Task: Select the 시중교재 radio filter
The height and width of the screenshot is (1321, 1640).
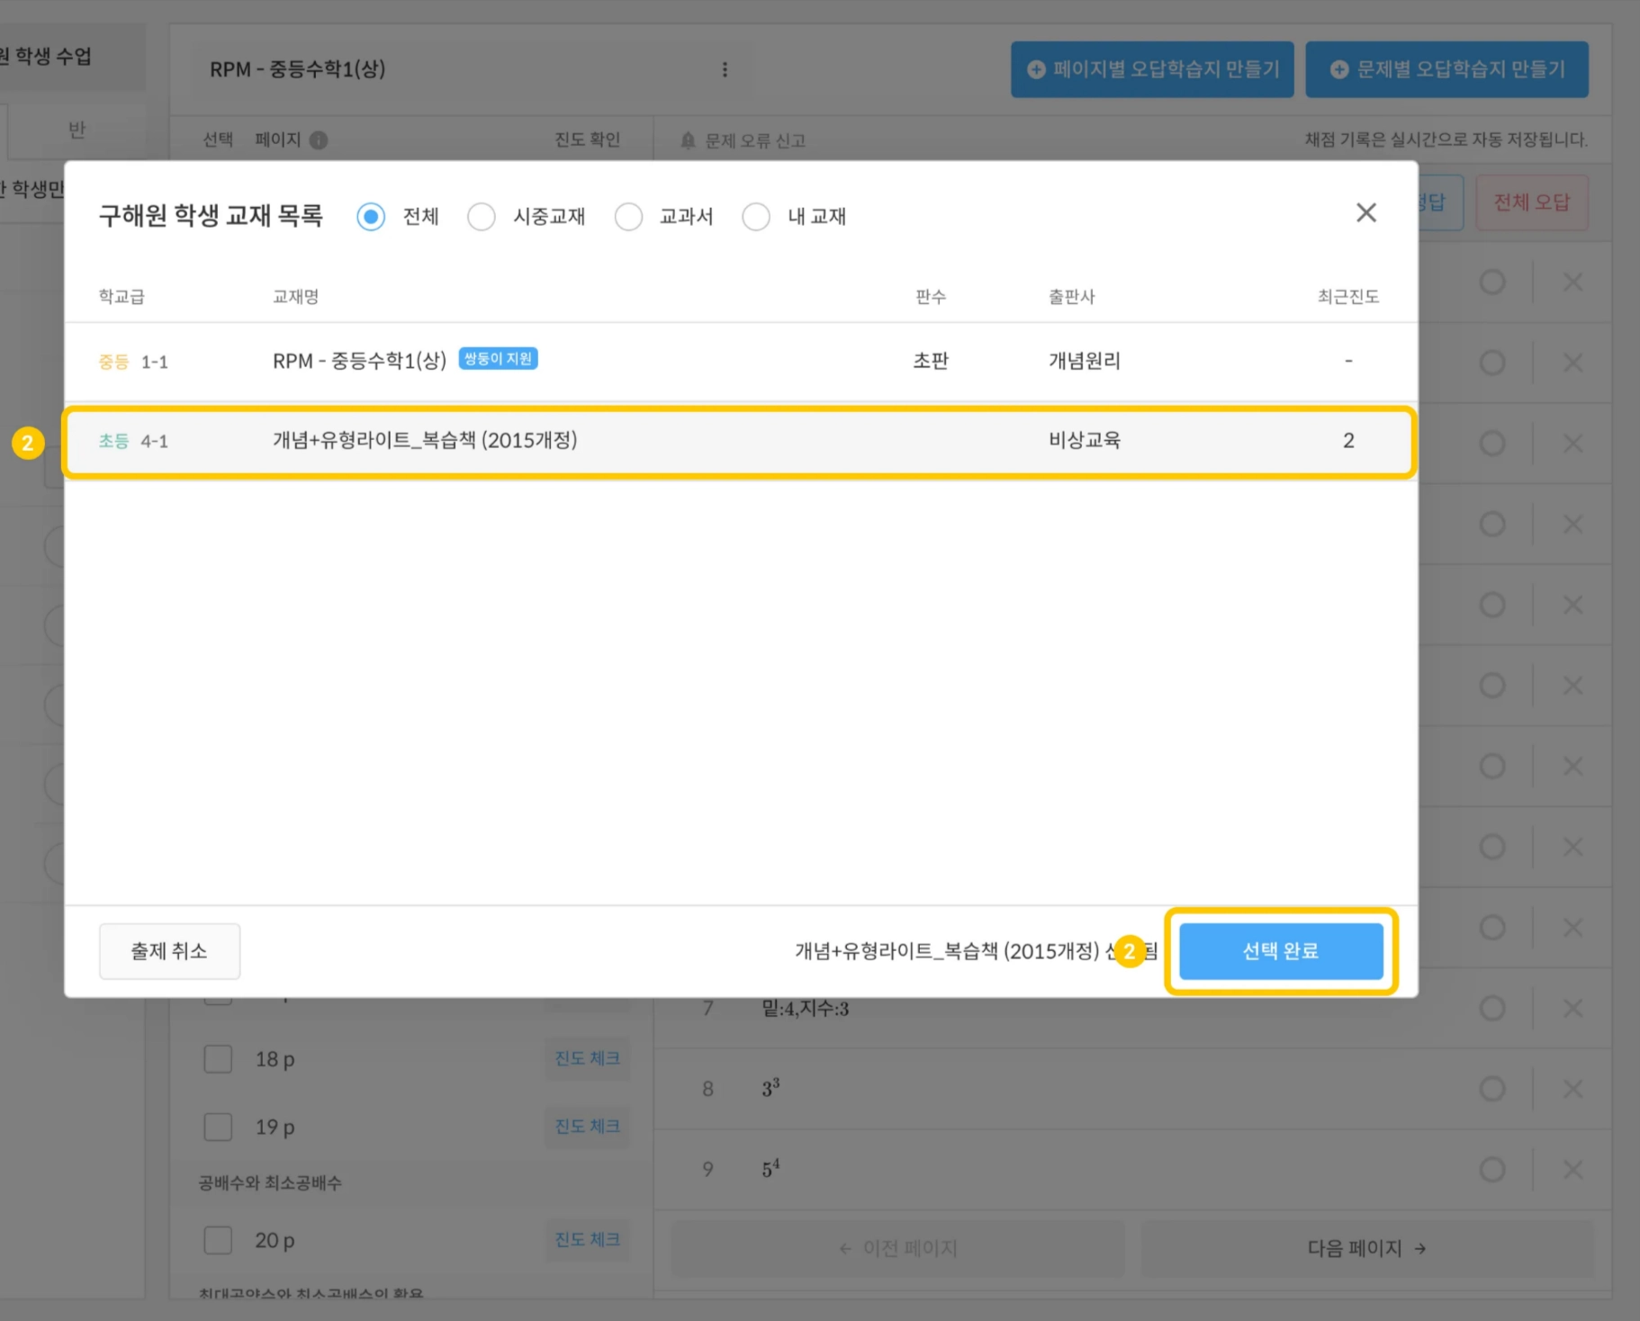Action: click(x=482, y=217)
